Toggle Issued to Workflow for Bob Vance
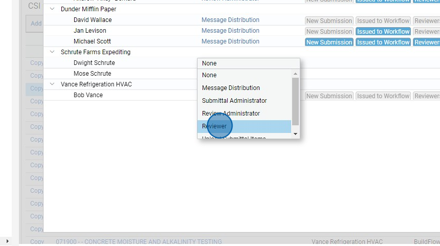 [383, 96]
